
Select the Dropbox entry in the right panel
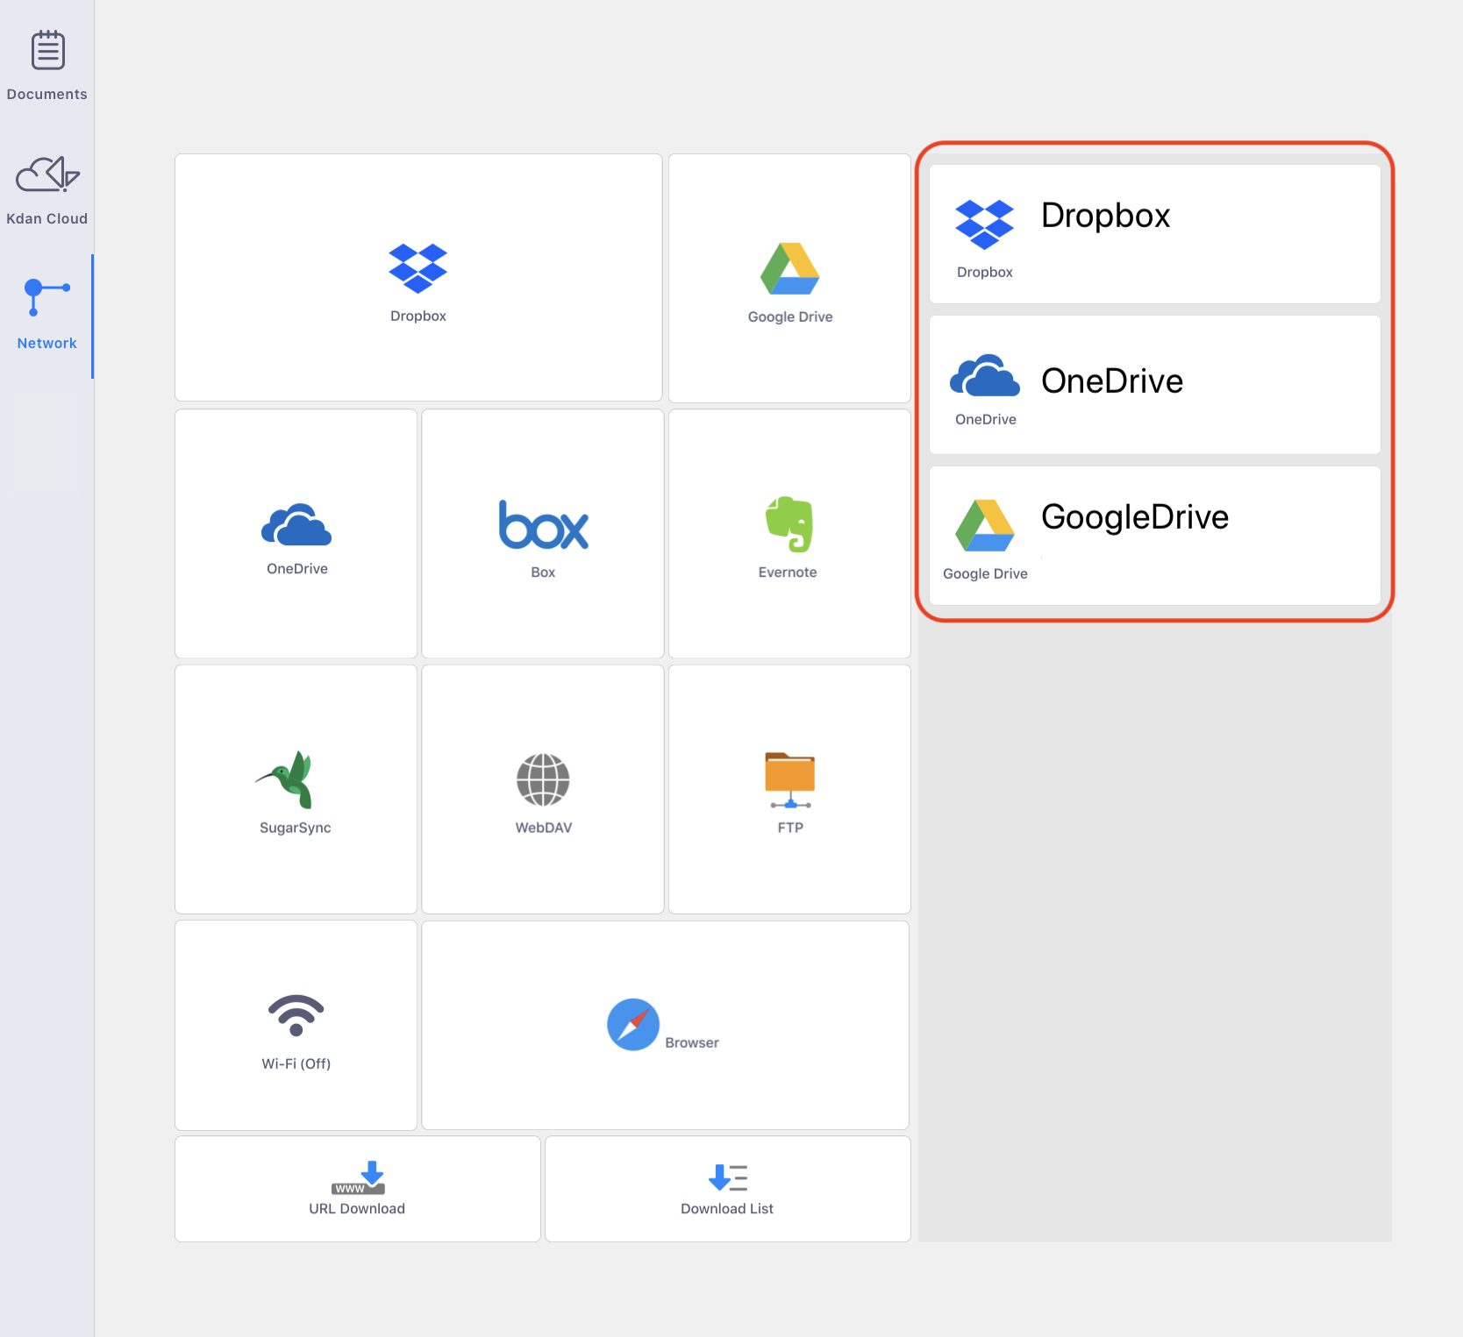point(1155,234)
